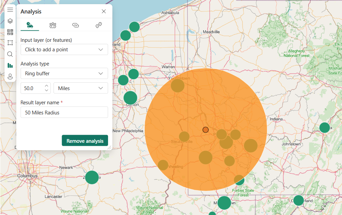Select the orange buffer center point marker
Viewport: 342px width, 215px height.
pyautogui.click(x=206, y=129)
